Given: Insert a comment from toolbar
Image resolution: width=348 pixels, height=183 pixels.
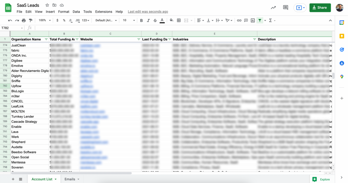Looking at the screenshot, I should 246,20.
